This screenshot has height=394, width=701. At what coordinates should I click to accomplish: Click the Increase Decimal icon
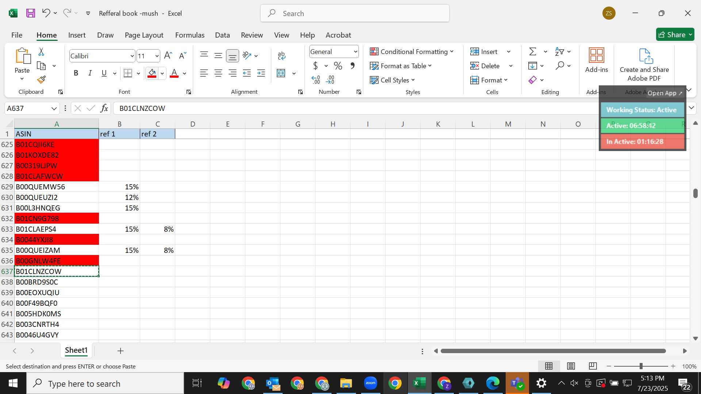pyautogui.click(x=316, y=80)
